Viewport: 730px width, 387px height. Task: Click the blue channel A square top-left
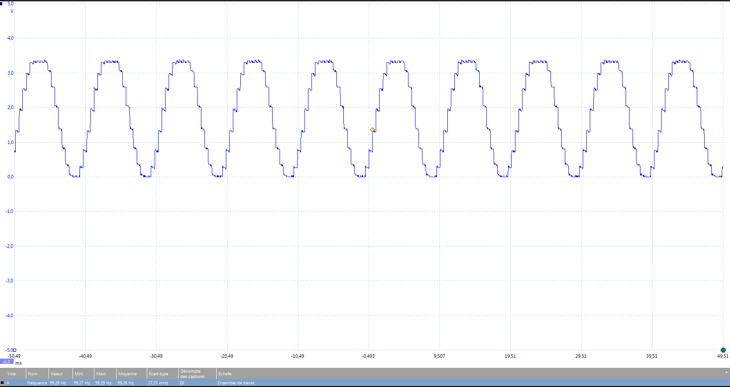pos(2,3)
